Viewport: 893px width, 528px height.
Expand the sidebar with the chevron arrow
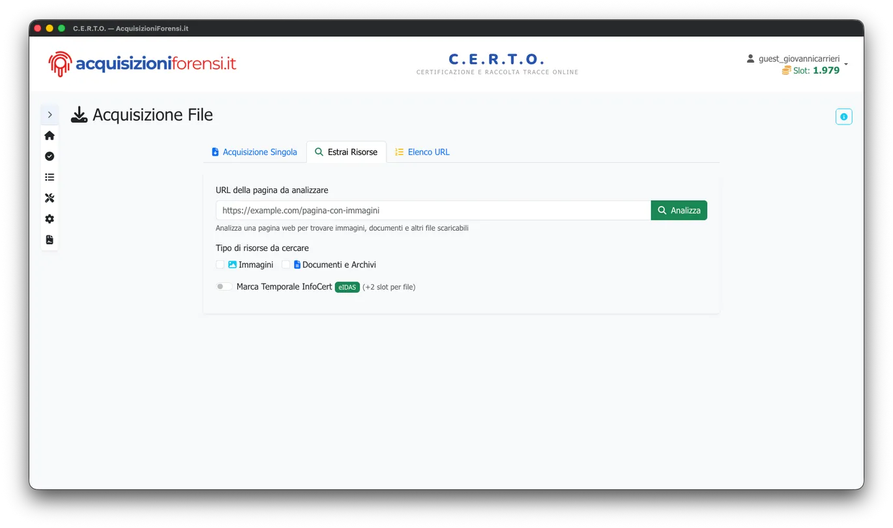tap(50, 114)
